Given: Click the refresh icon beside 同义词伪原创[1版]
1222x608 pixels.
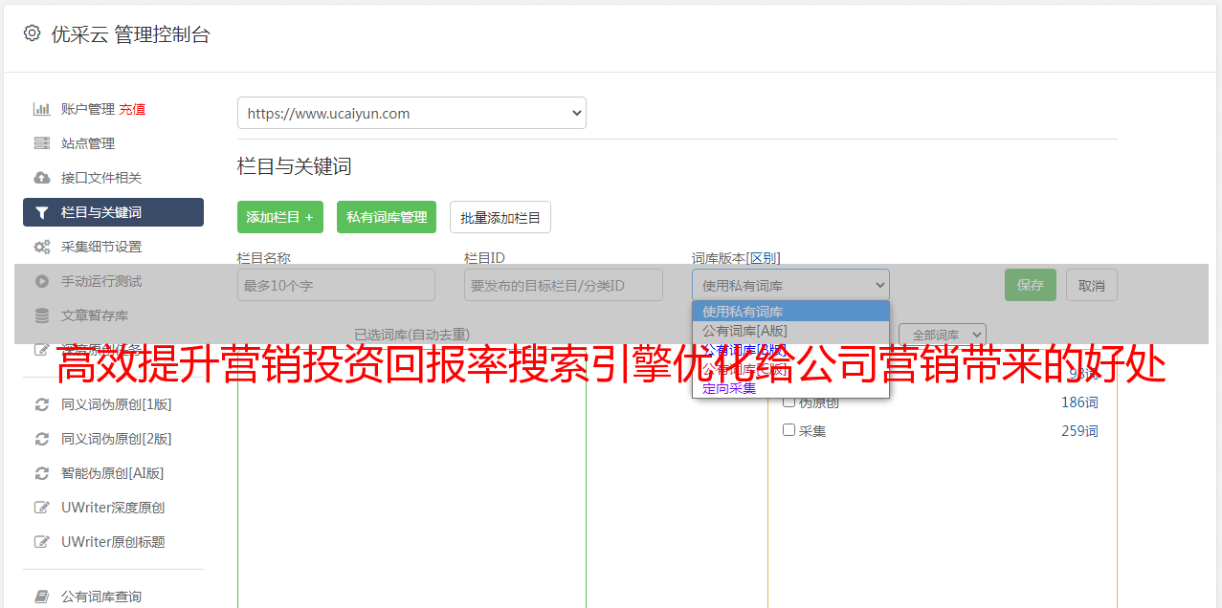Looking at the screenshot, I should point(42,404).
